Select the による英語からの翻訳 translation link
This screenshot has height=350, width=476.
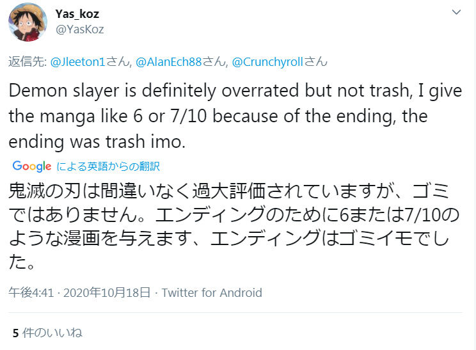coord(108,166)
